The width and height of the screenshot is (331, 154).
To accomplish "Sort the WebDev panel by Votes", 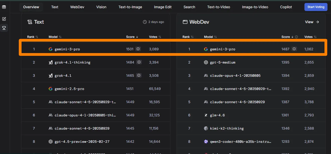I will [310, 37].
